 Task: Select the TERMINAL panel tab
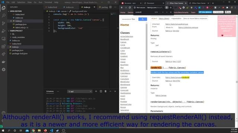(50, 91)
